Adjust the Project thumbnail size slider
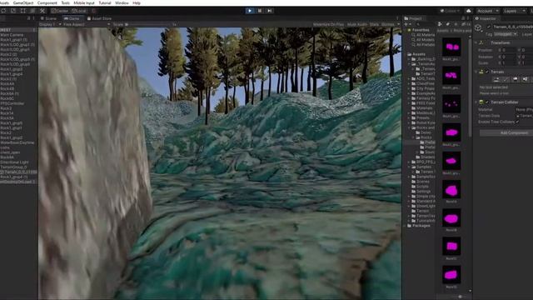 click(460, 297)
